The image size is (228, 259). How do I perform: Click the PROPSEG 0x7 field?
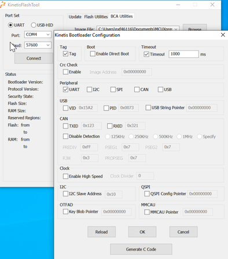tap(137, 158)
